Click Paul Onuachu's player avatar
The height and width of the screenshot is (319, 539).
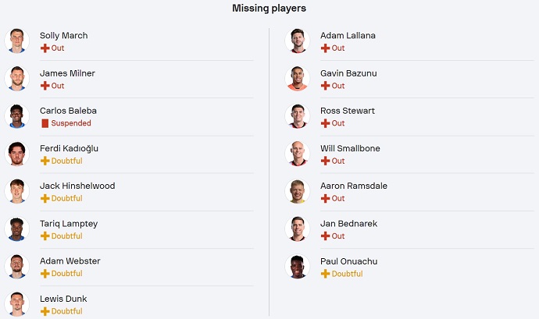[x=297, y=267]
